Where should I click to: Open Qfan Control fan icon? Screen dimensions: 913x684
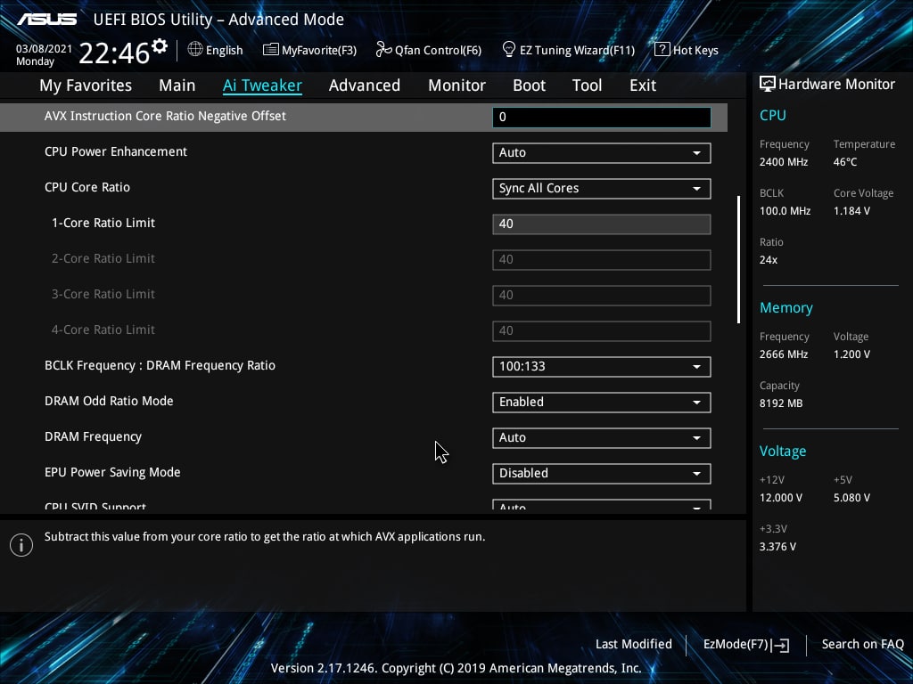pyautogui.click(x=383, y=50)
